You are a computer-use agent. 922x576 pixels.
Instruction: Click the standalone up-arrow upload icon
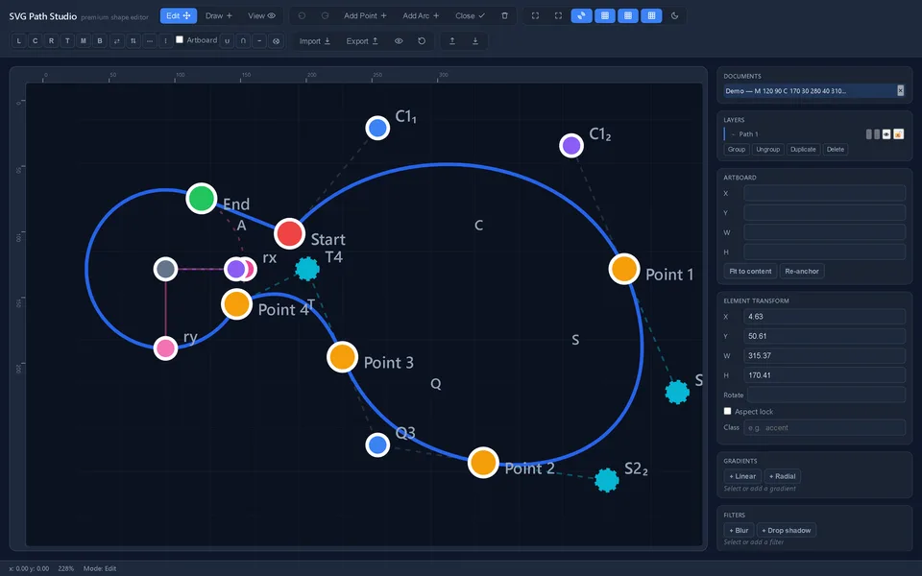(x=452, y=40)
